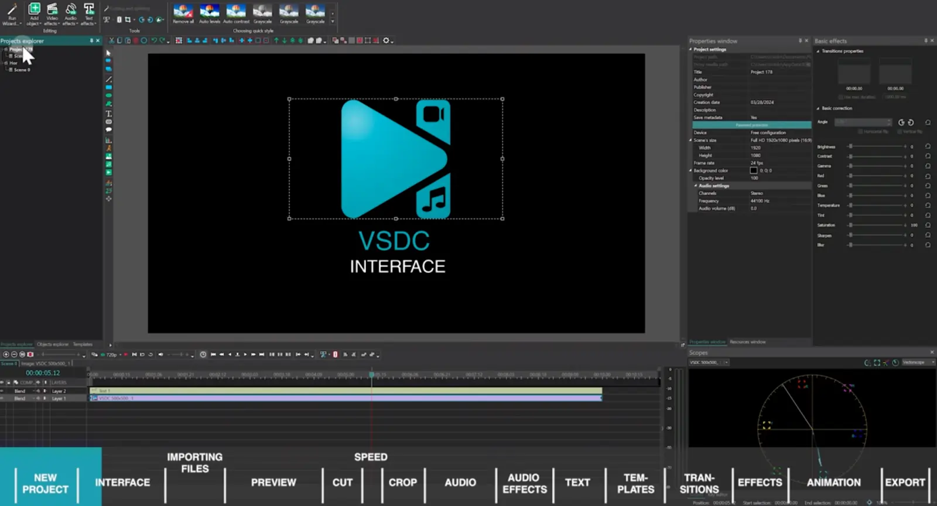The image size is (937, 506).
Task: Click the clock icon on timeline toolbar
Action: pyautogui.click(x=203, y=354)
